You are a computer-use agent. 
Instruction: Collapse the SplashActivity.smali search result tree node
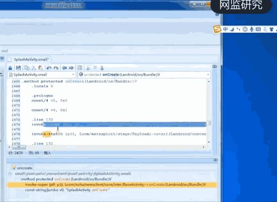pos(10,174)
